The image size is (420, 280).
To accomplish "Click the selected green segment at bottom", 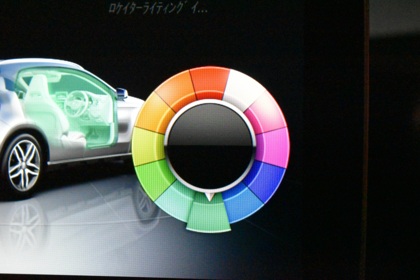I will 209,216.
